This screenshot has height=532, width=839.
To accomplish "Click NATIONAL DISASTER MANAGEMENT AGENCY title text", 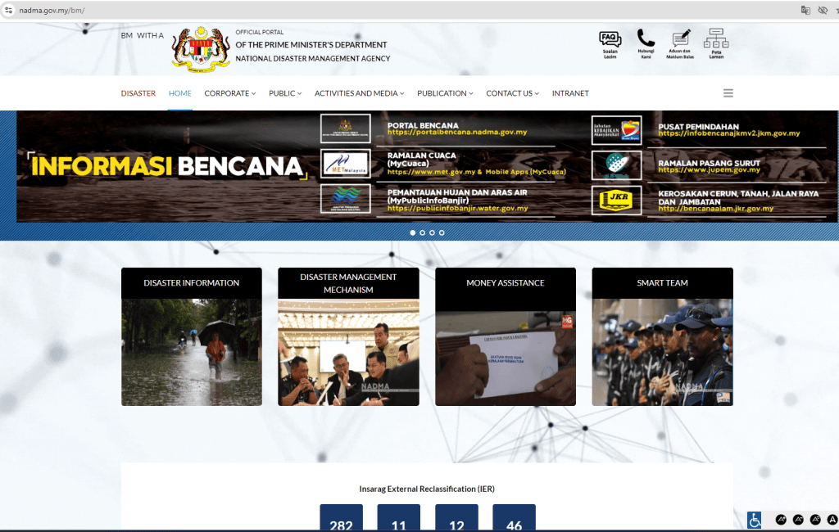I will tap(313, 58).
